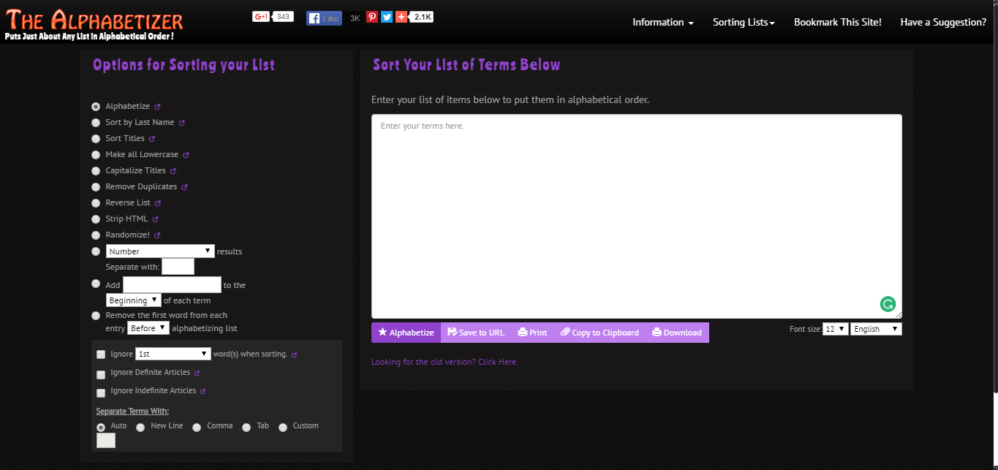Open the Sorting Lists menu
The image size is (998, 470).
(744, 22)
